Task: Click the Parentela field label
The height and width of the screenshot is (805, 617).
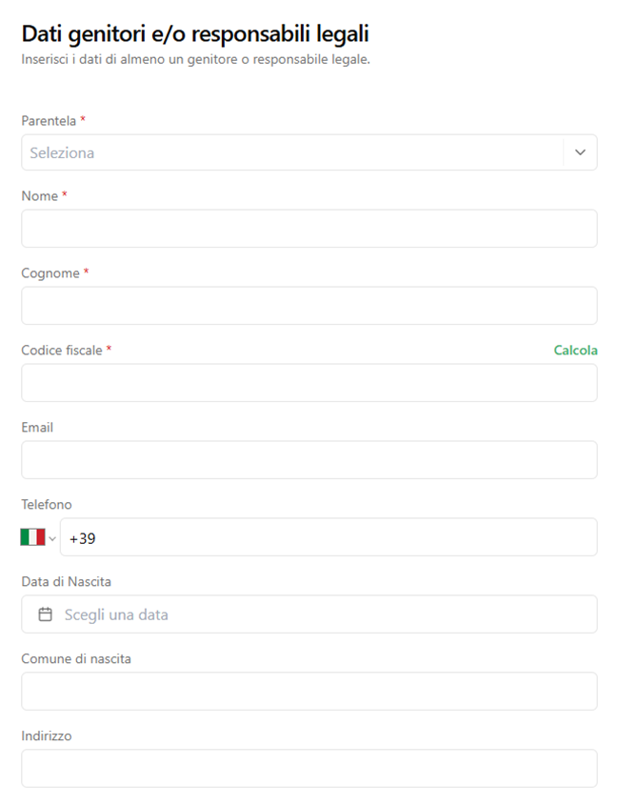Action: 49,121
